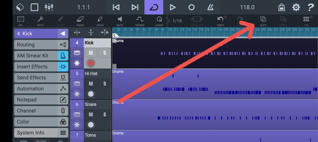Click the position display 1.1.1

click(x=83, y=7)
